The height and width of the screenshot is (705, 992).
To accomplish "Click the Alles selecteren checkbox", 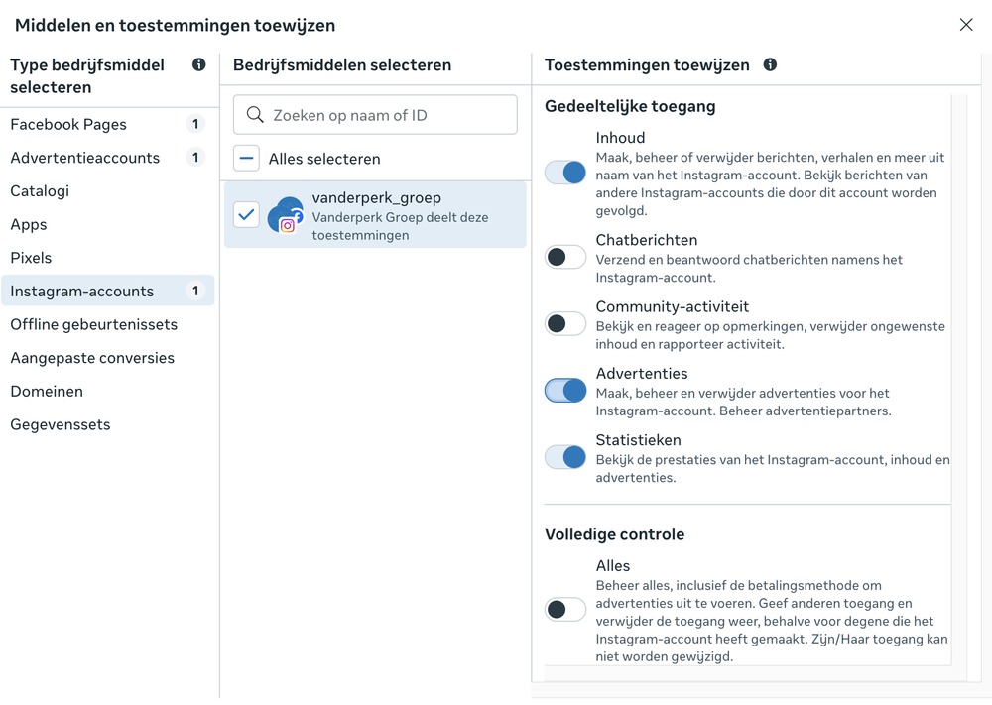I will tap(247, 159).
